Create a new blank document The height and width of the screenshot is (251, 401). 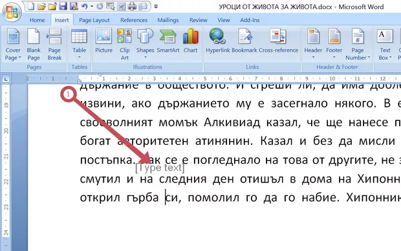[x=31, y=6]
